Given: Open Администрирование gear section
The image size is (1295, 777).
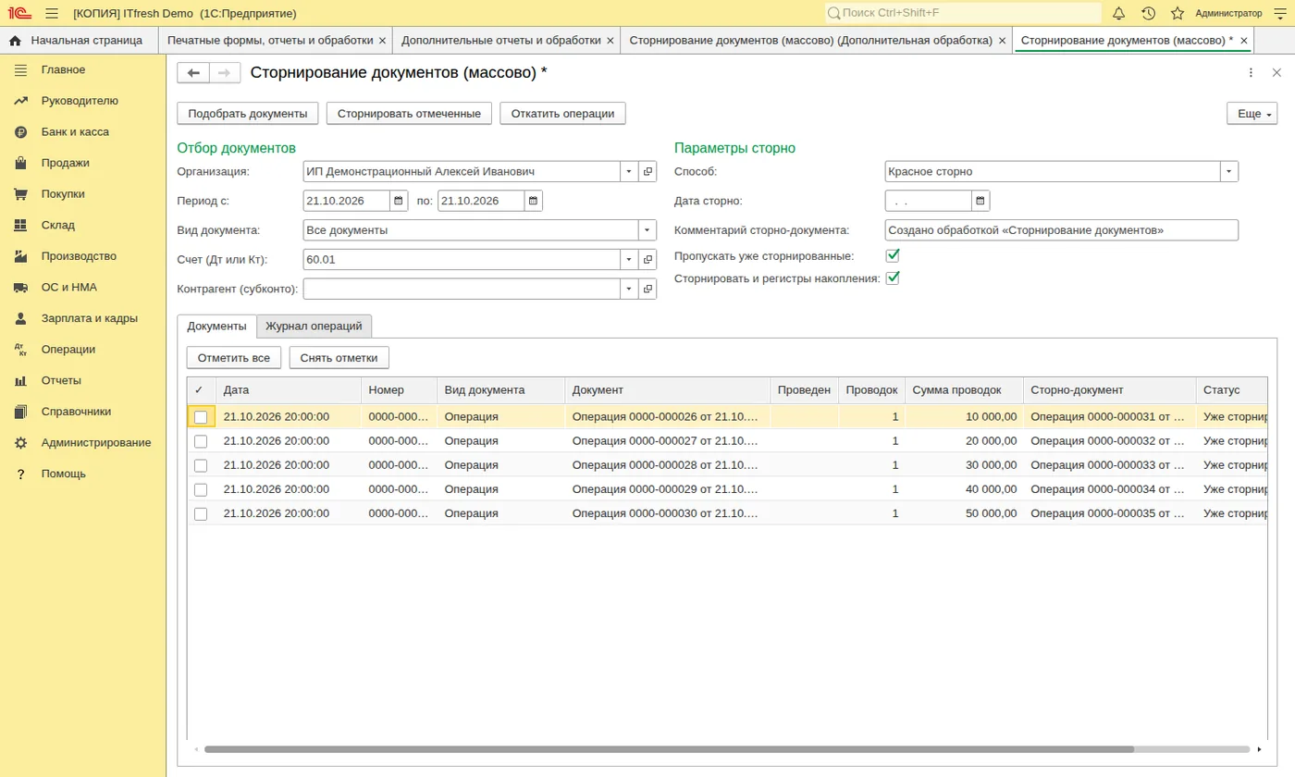Looking at the screenshot, I should pyautogui.click(x=95, y=443).
